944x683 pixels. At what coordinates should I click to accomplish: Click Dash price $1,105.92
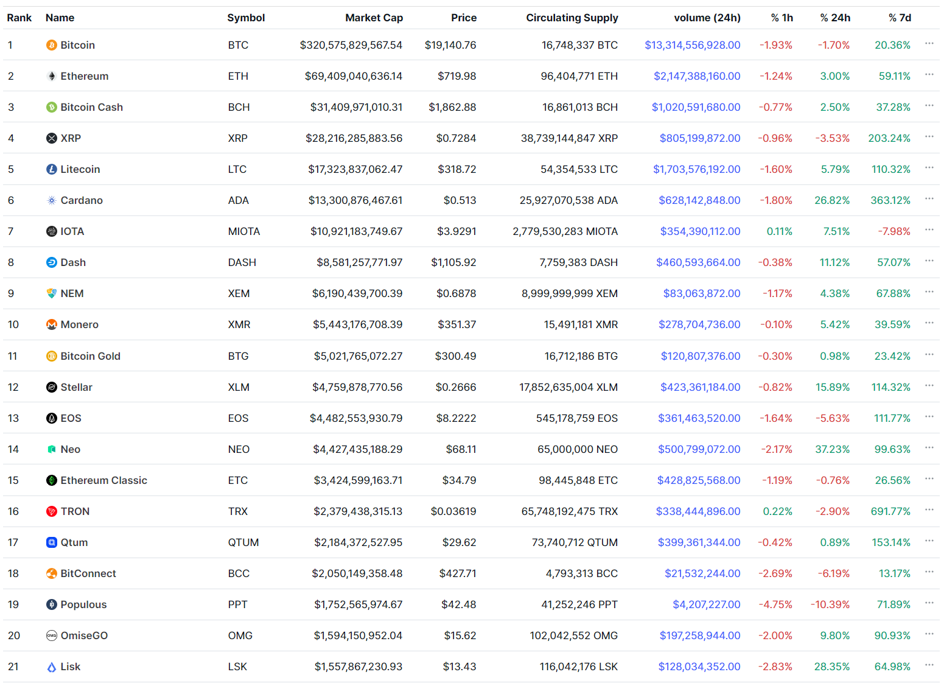[x=453, y=262]
